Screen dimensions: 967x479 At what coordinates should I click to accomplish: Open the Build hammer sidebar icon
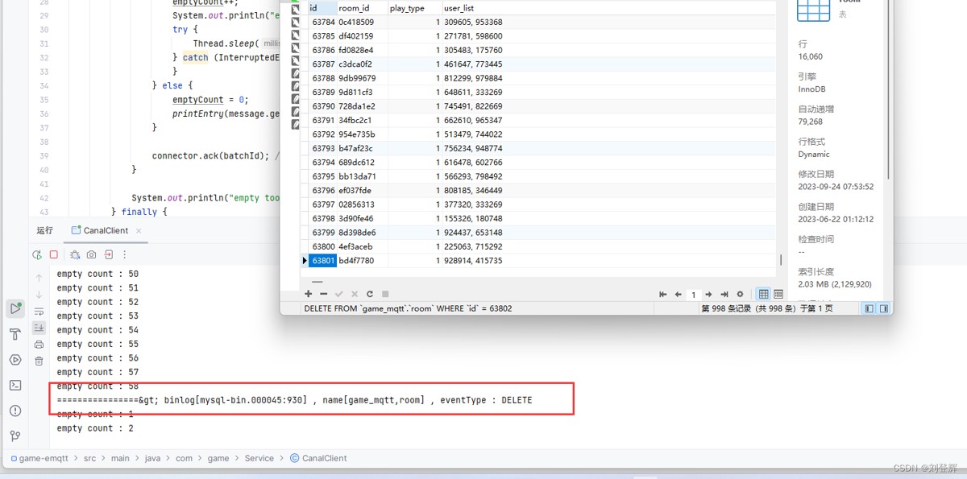click(15, 334)
